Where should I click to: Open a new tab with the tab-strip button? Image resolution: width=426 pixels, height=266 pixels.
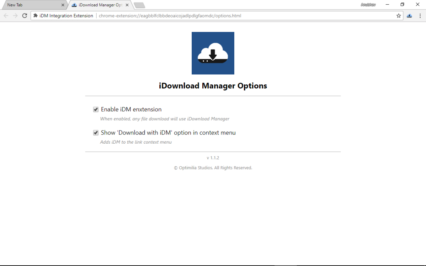pos(139,5)
